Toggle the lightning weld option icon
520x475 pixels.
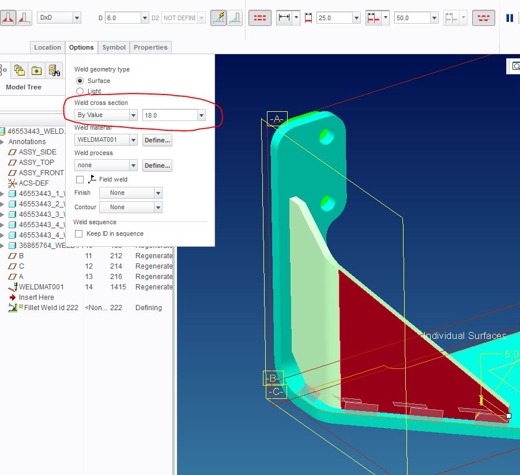click(x=218, y=18)
